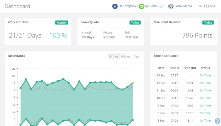Click the log out arrow icon
The width and height of the screenshot is (221, 126).
[201, 6]
